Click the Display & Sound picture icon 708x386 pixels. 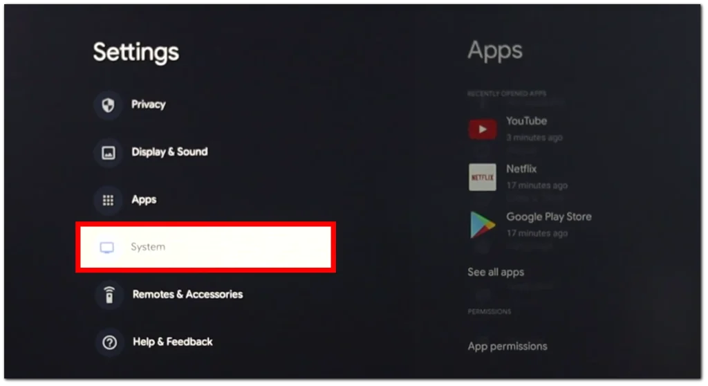(108, 153)
